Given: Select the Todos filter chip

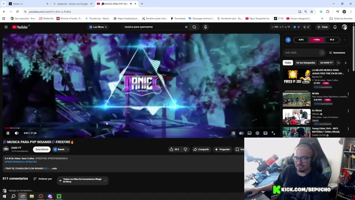Looking at the screenshot, I should click(288, 63).
